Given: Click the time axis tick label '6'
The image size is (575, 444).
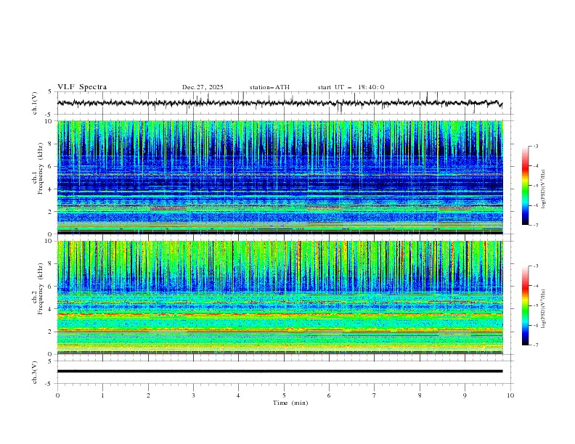Looking at the screenshot, I should [x=329, y=395].
